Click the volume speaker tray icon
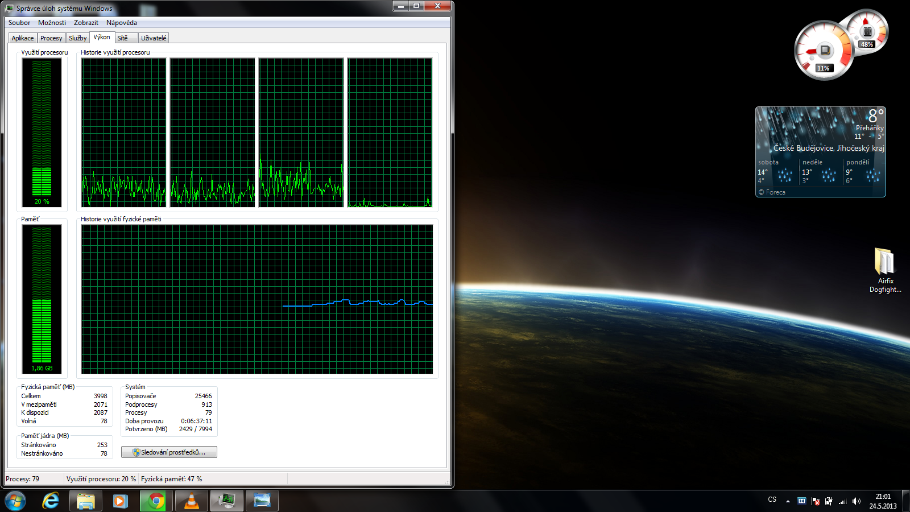This screenshot has width=910, height=512. coord(857,501)
